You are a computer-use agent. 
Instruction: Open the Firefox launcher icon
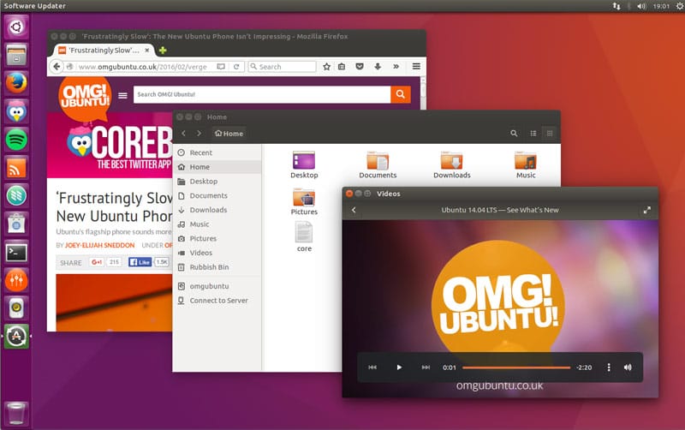(16, 82)
